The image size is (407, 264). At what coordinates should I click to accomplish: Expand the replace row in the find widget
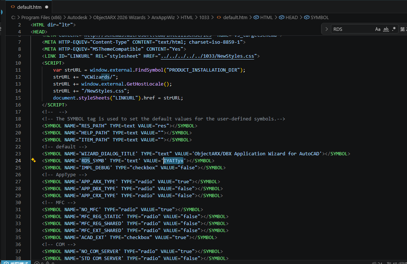click(326, 29)
